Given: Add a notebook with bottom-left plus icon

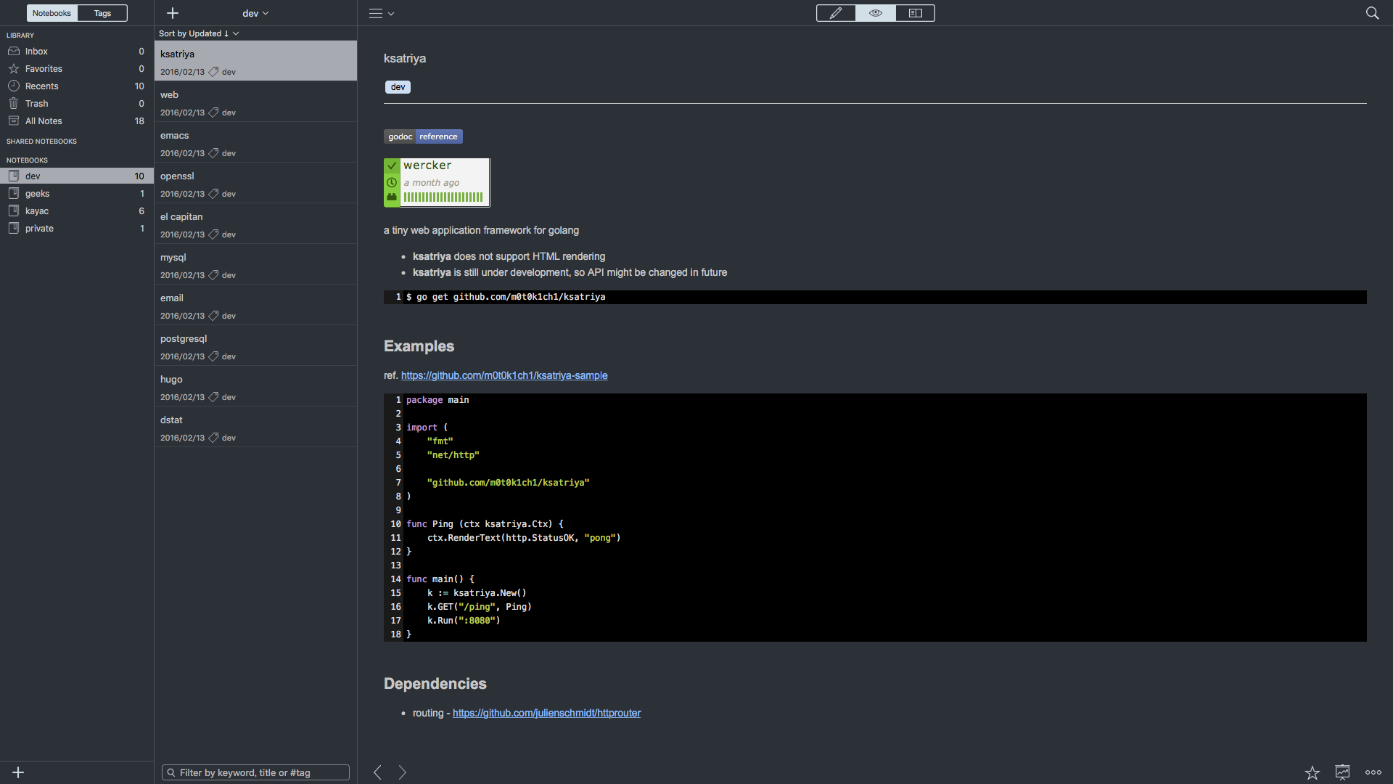Looking at the screenshot, I should click(x=18, y=772).
